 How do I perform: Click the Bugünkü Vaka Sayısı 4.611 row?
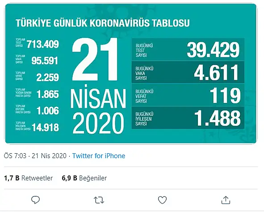[x=188, y=72]
